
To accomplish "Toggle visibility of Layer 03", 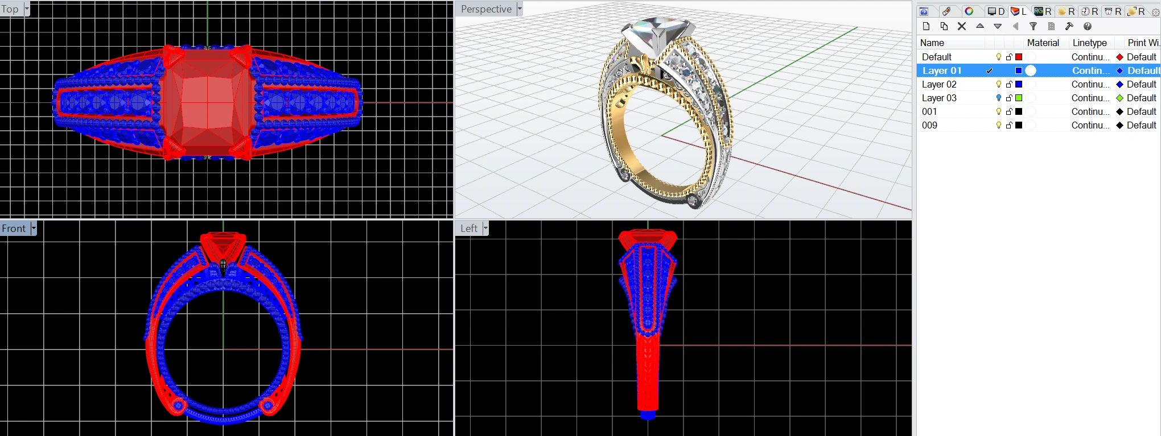I will 998,98.
